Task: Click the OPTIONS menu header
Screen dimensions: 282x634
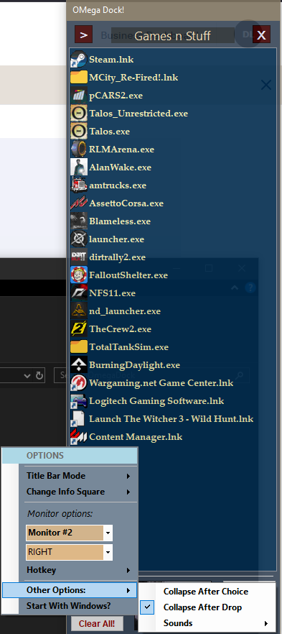Action: [x=70, y=455]
